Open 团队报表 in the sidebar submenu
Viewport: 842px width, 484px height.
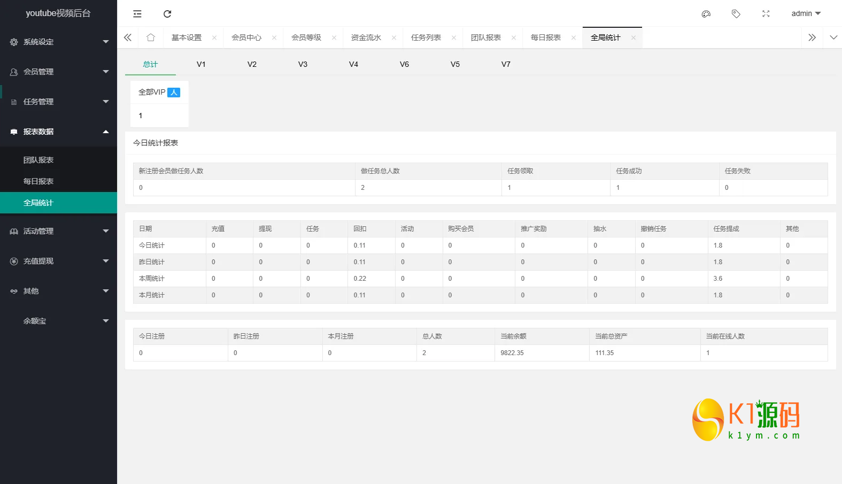pos(58,160)
